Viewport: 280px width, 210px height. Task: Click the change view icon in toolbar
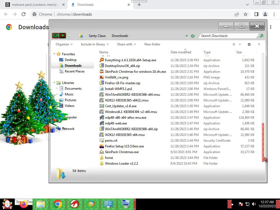pyautogui.click(x=234, y=44)
